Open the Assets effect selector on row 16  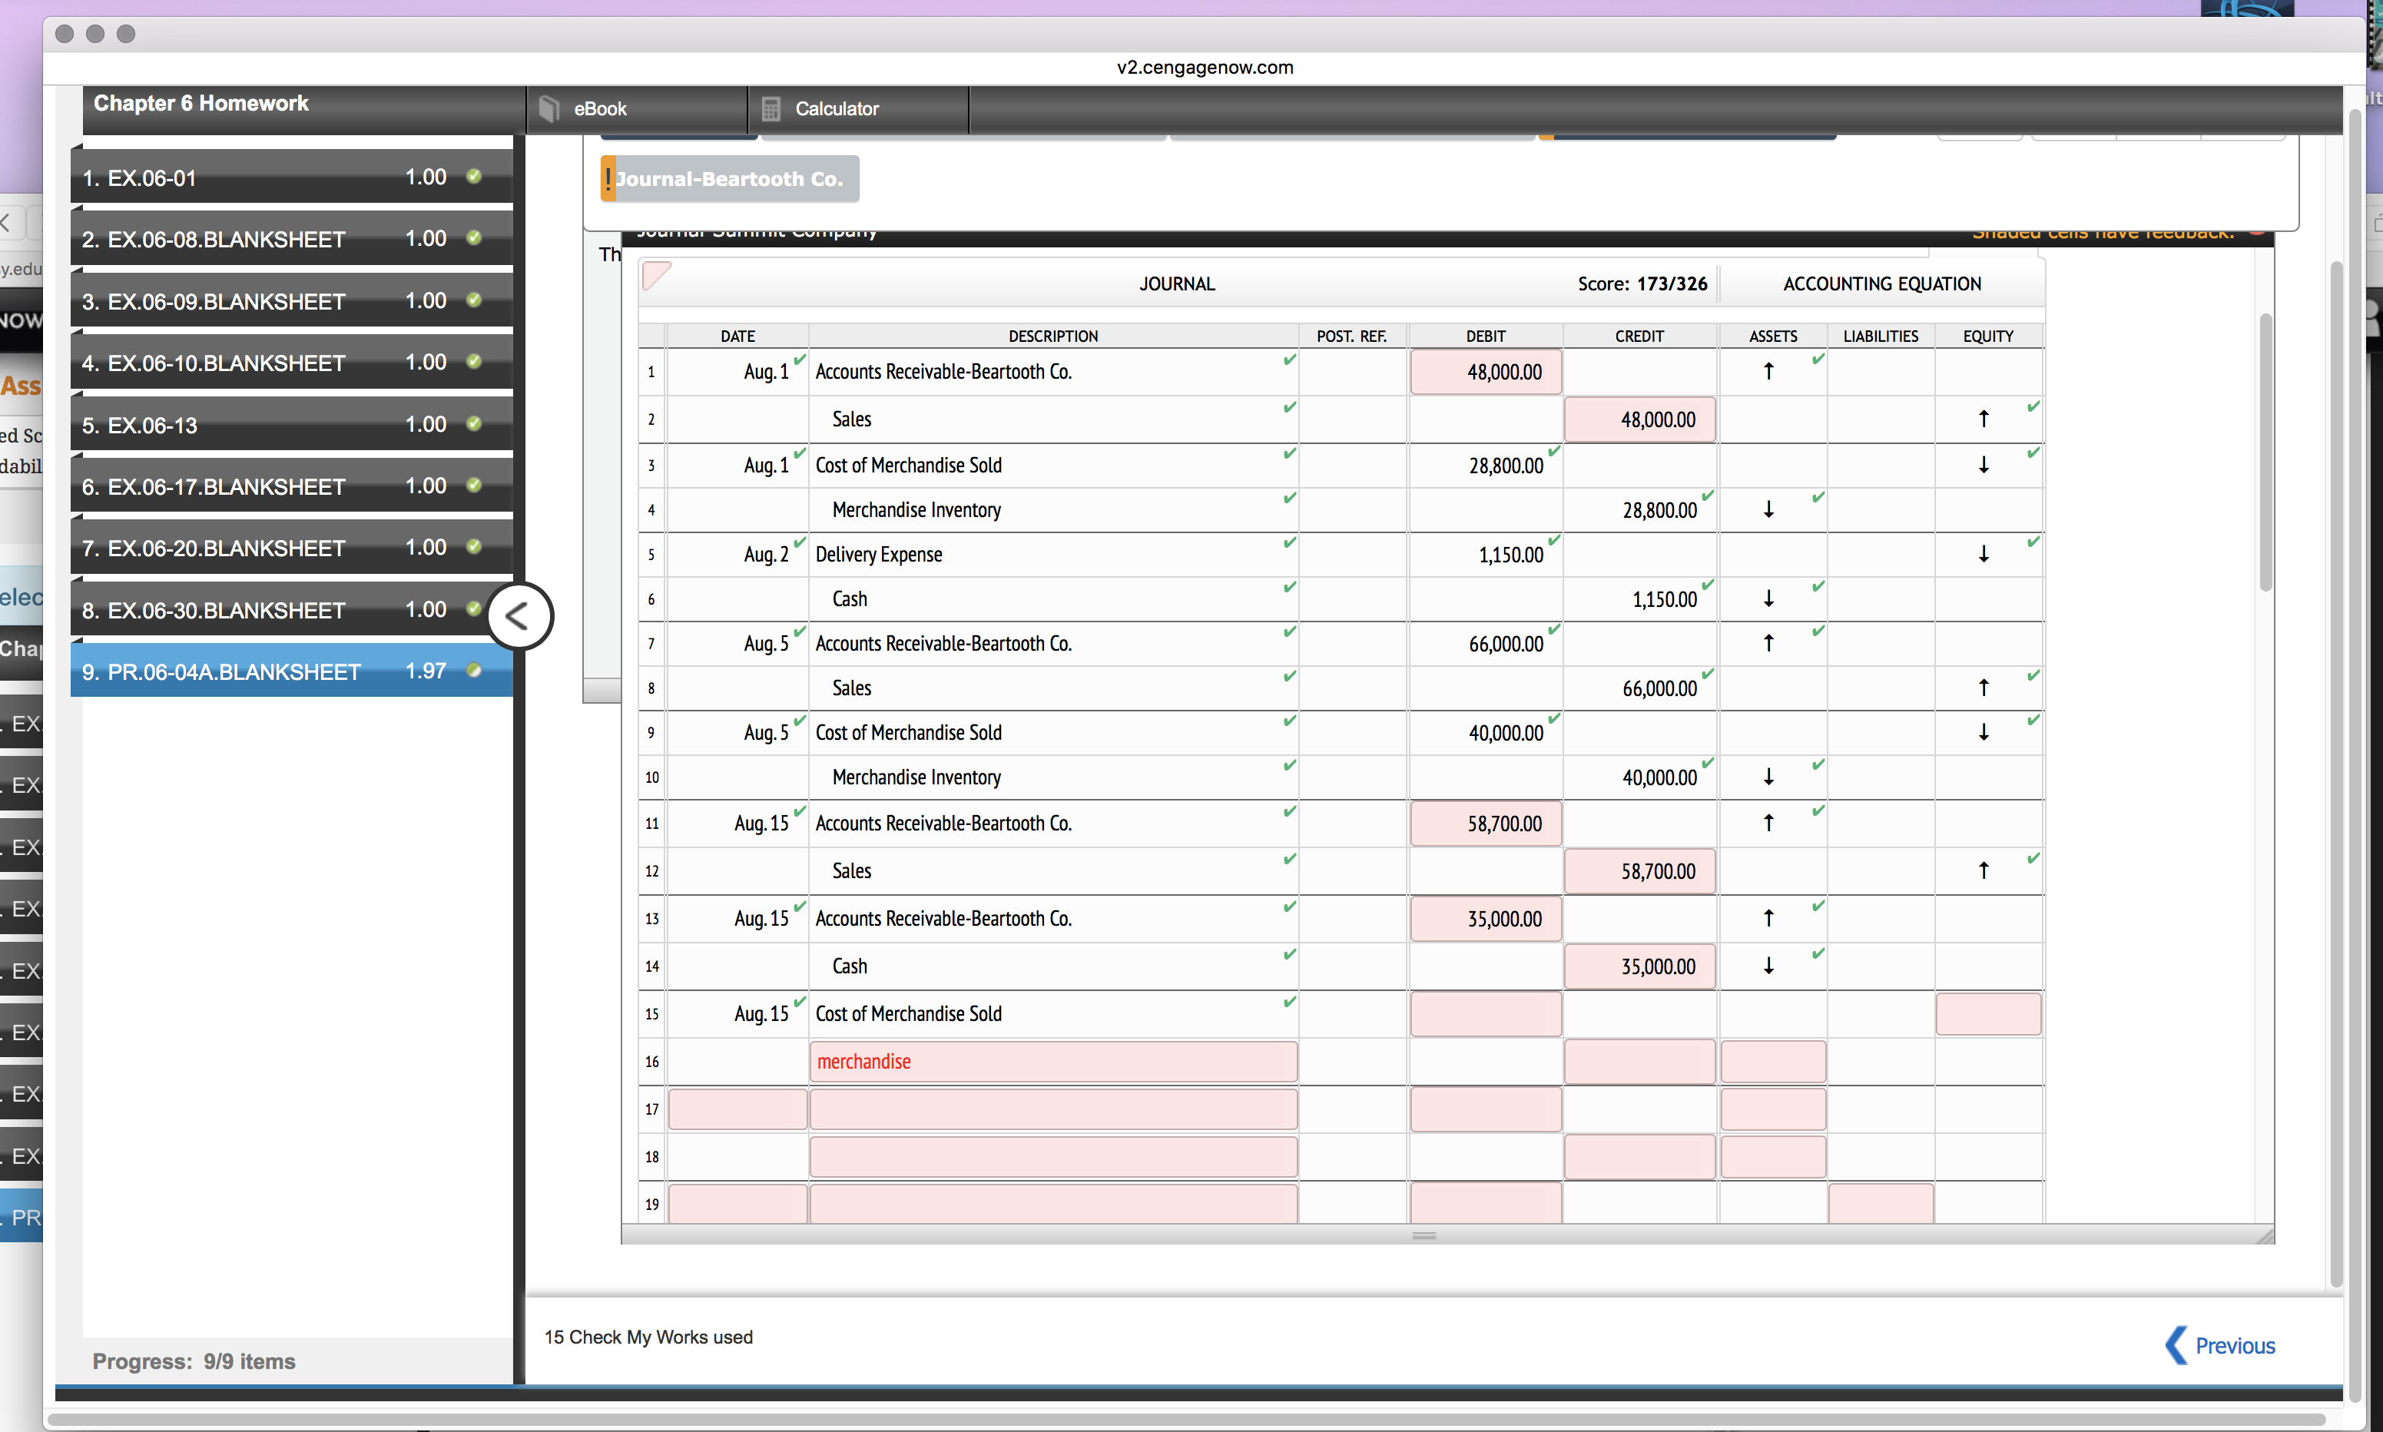coord(1772,1062)
